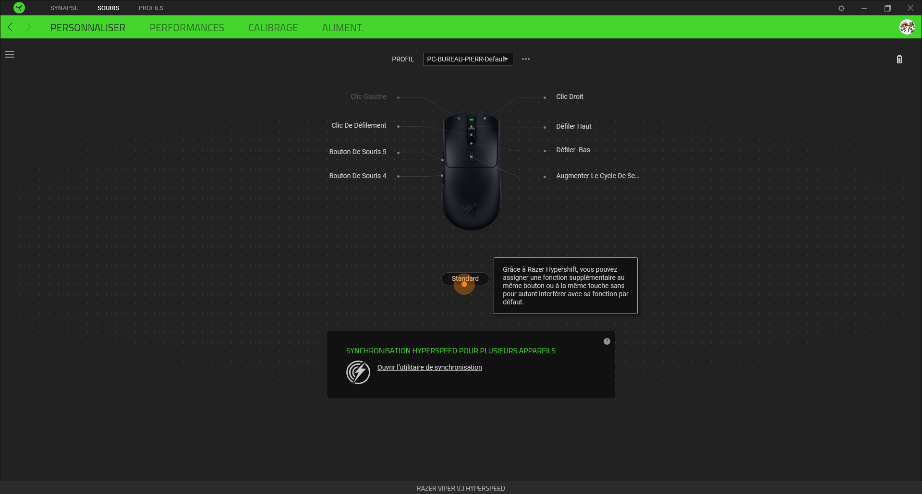922x494 pixels.
Task: Open the hamburger sidebar menu
Action: (10, 54)
